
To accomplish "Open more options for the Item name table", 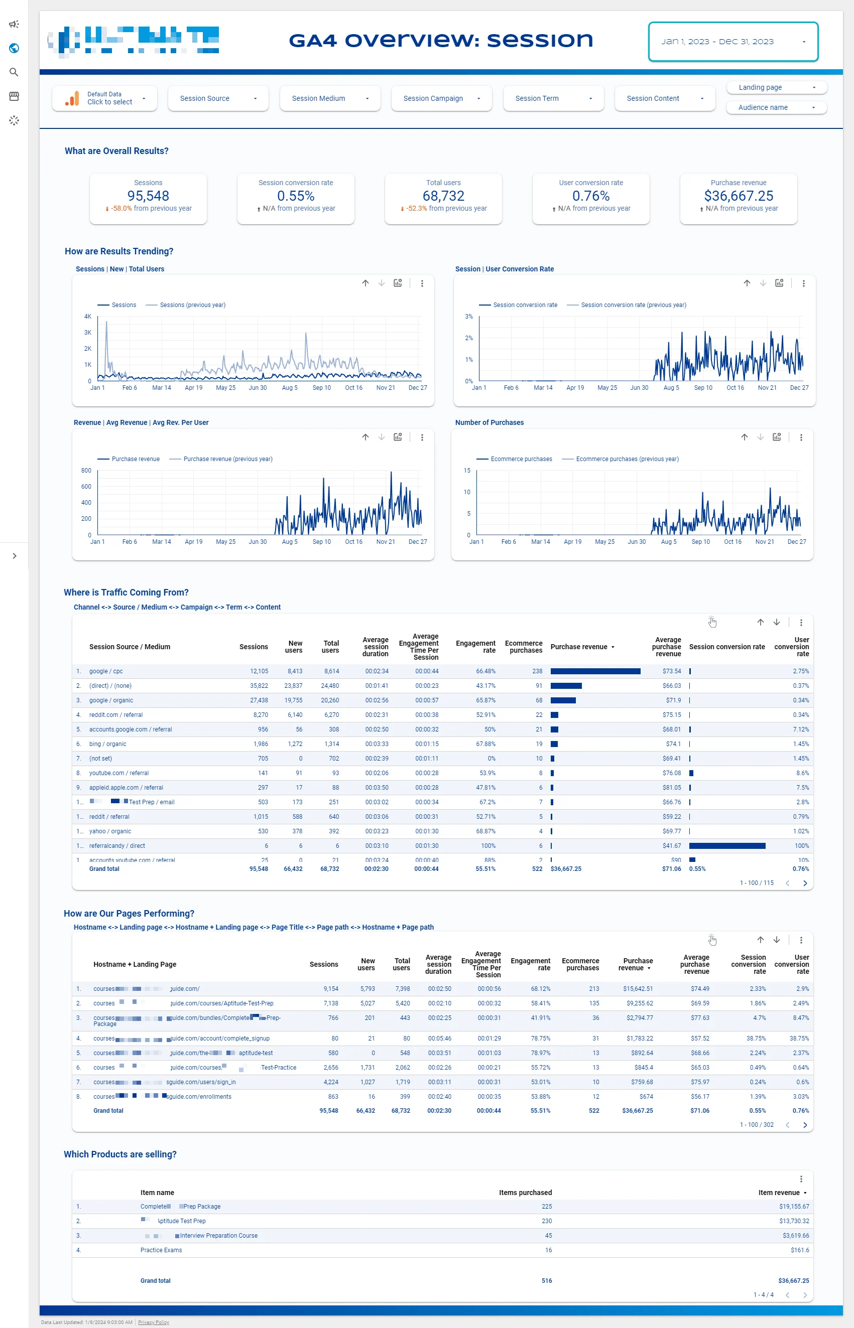I will coord(801,1178).
